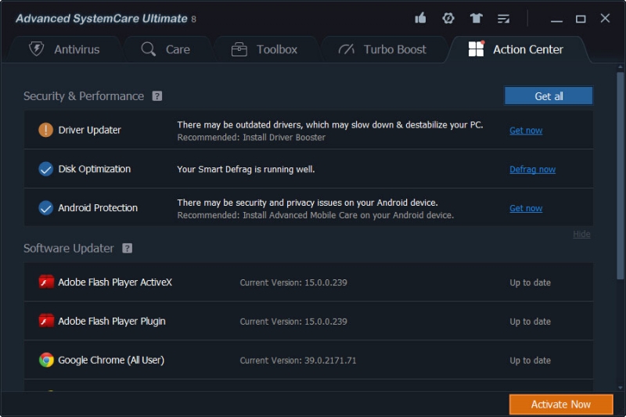Click the Driver Updater label
The height and width of the screenshot is (417, 626).
pyautogui.click(x=89, y=130)
